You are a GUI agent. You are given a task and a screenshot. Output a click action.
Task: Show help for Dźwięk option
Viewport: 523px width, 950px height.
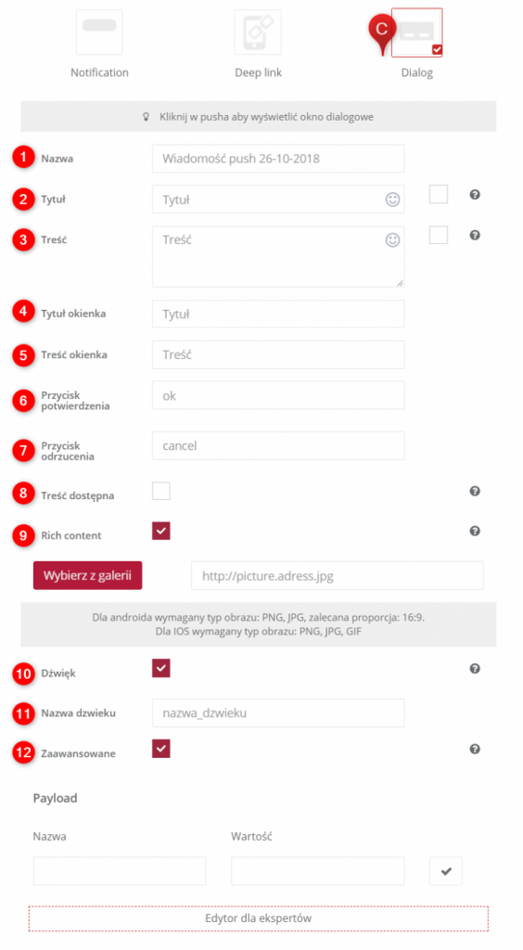click(475, 668)
